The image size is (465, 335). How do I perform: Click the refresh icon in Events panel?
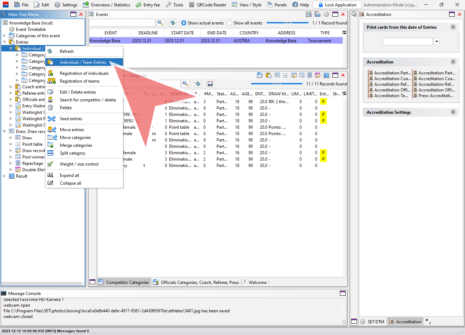tap(173, 23)
